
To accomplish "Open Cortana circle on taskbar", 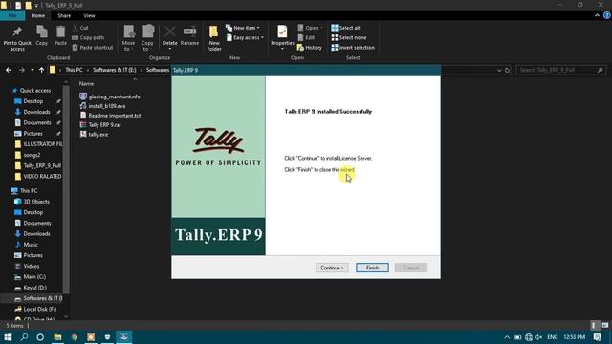I will 40,337.
